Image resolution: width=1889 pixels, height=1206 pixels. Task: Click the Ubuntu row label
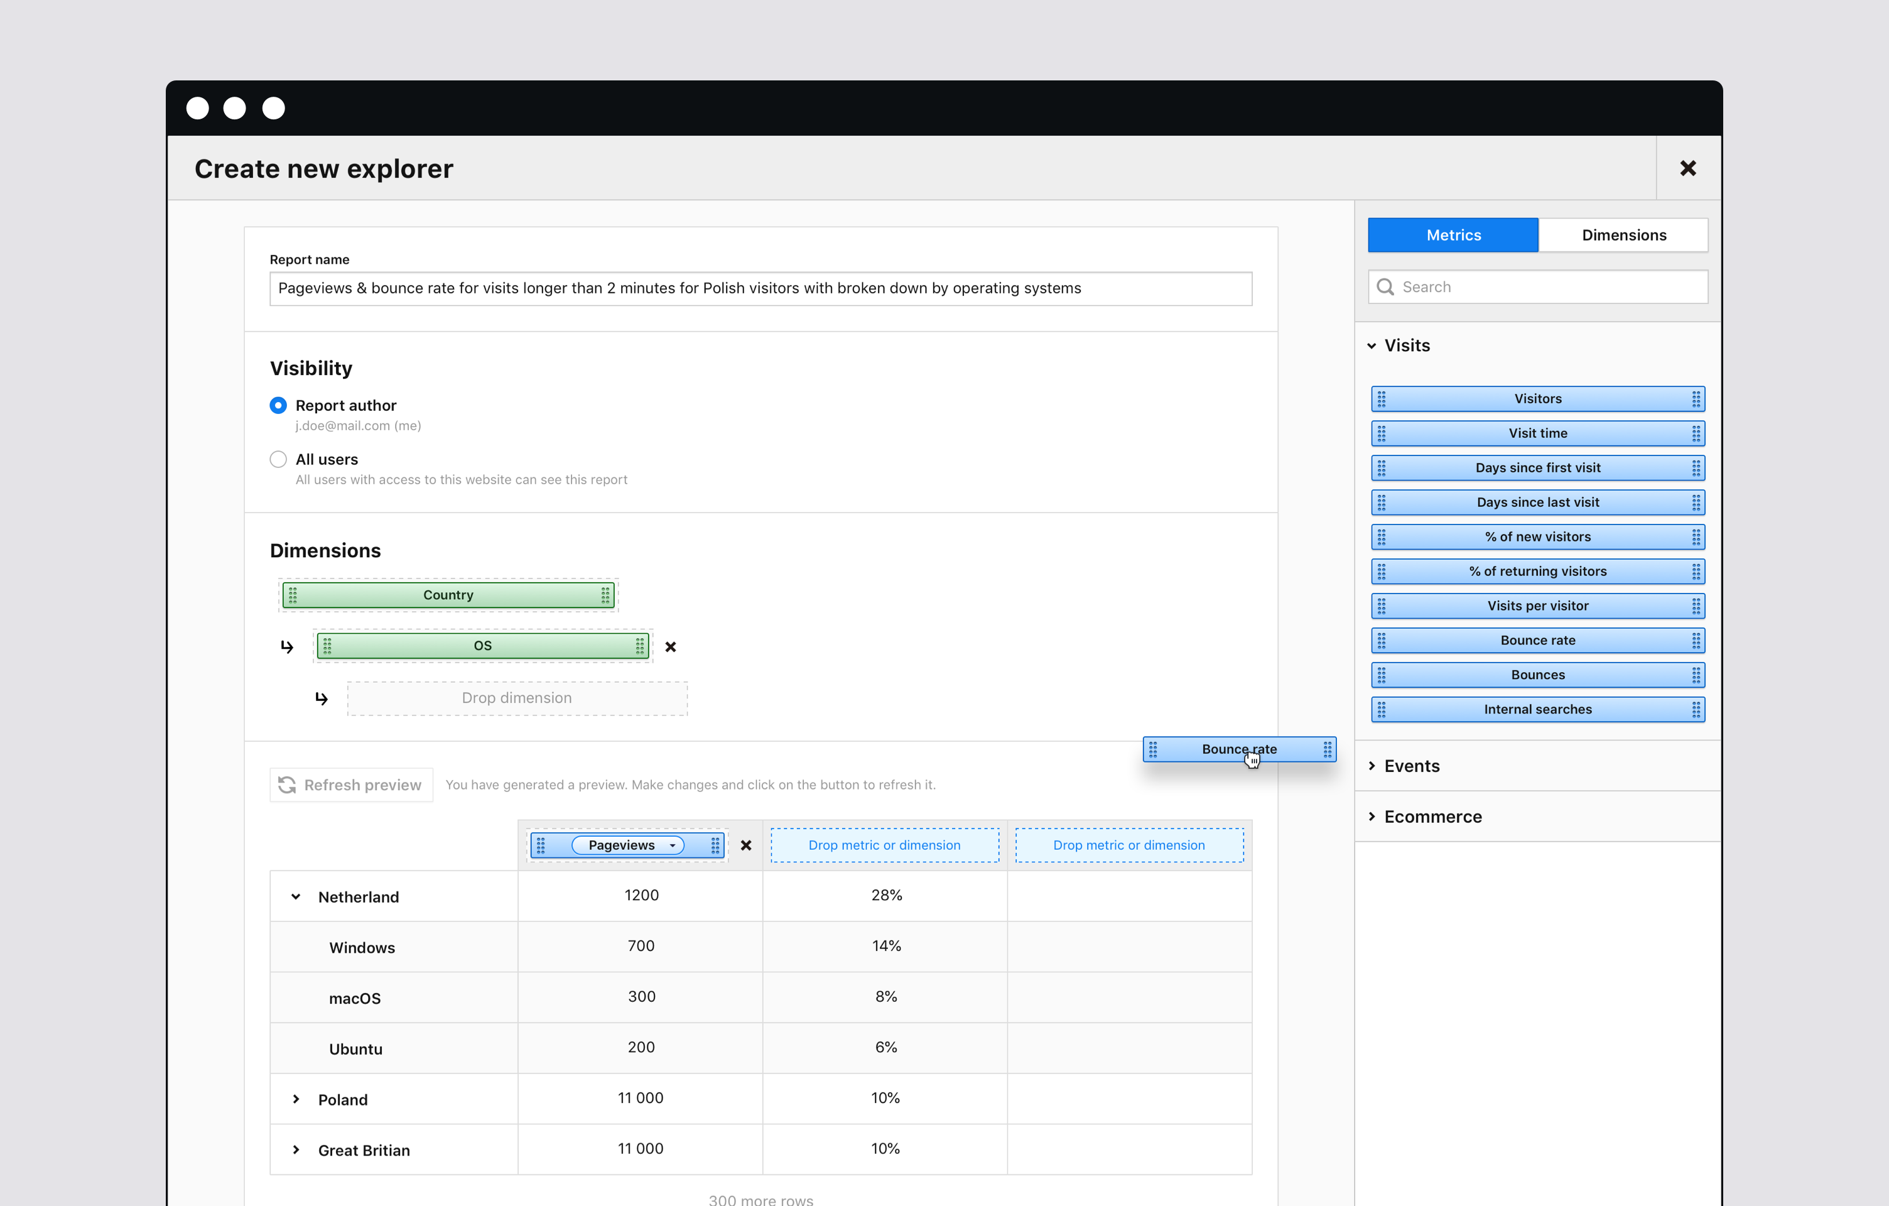(355, 1048)
